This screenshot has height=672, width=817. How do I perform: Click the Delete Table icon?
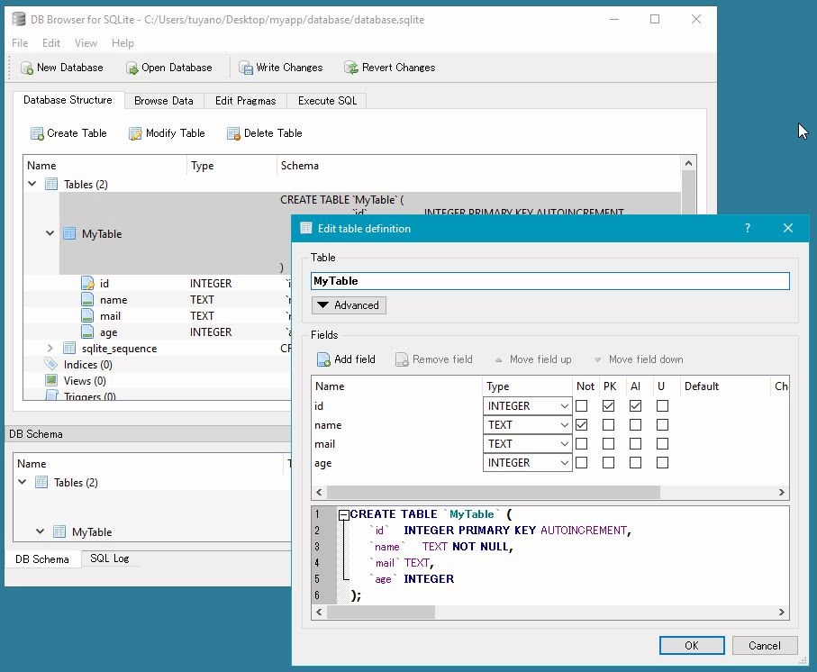(x=234, y=133)
